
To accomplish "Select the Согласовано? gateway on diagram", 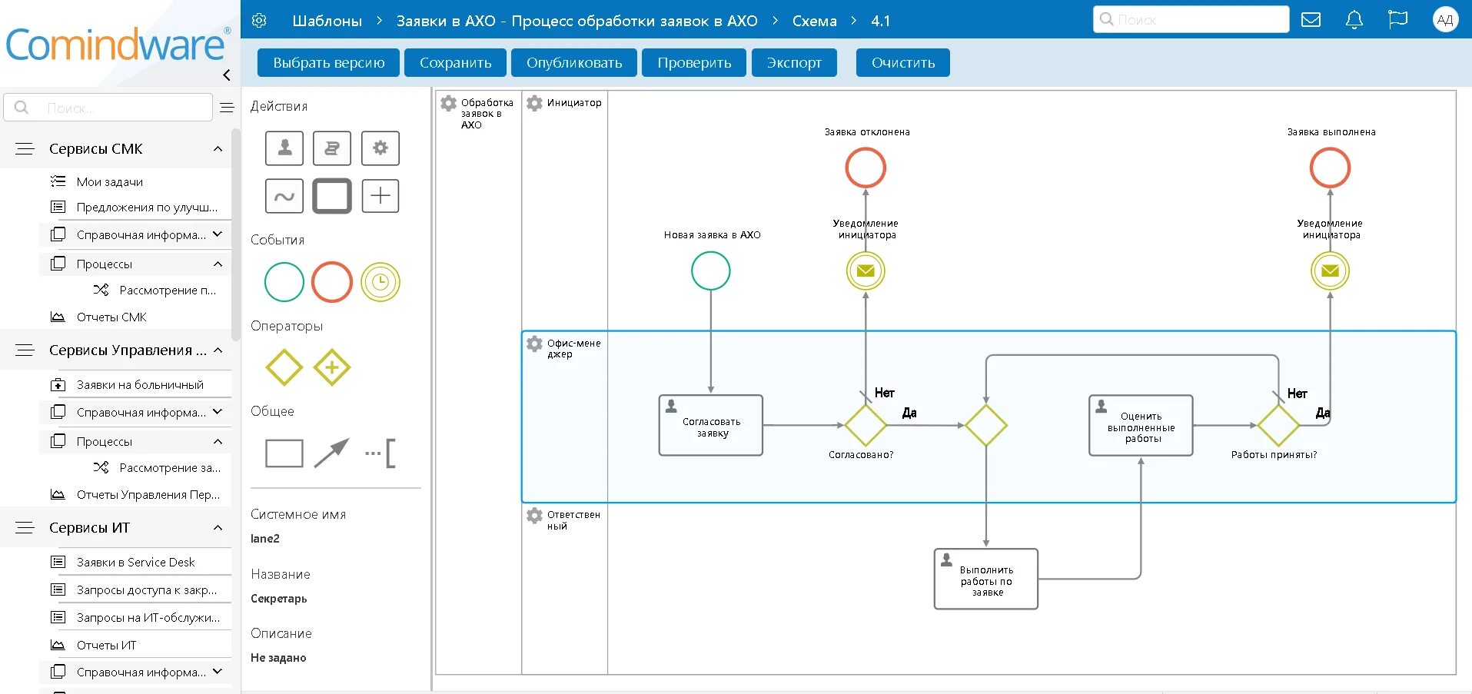I will tap(866, 425).
